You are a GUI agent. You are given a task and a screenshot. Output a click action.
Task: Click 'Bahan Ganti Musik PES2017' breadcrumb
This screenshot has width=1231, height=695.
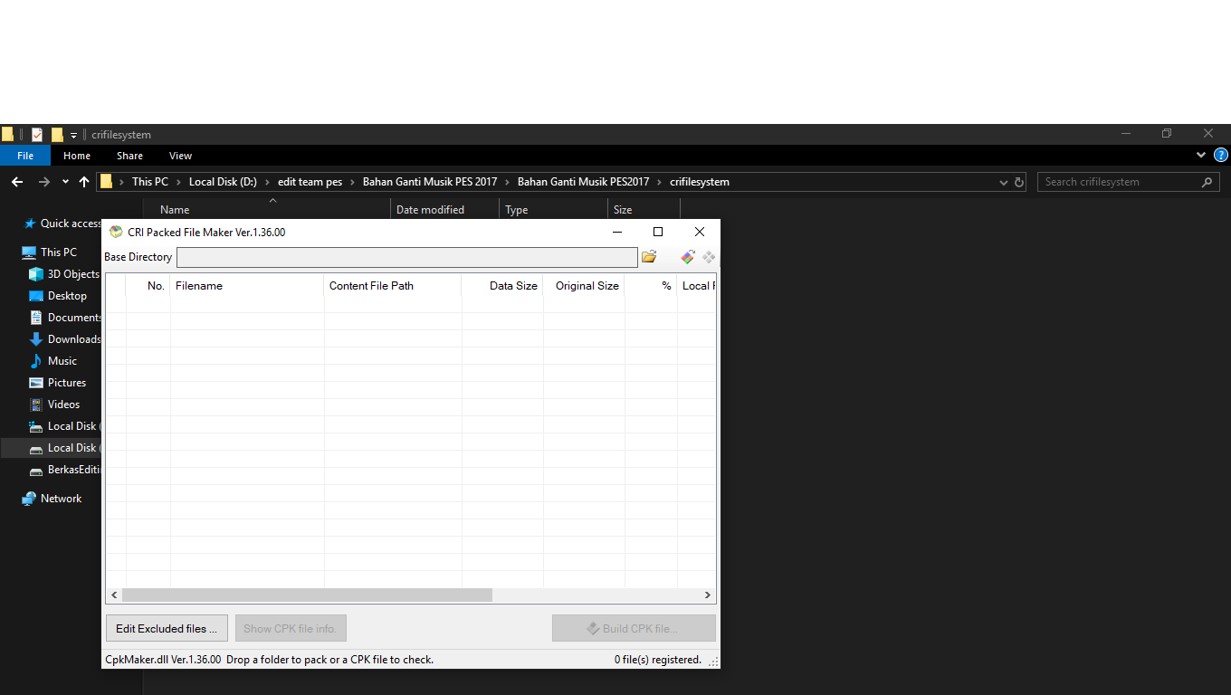click(583, 182)
